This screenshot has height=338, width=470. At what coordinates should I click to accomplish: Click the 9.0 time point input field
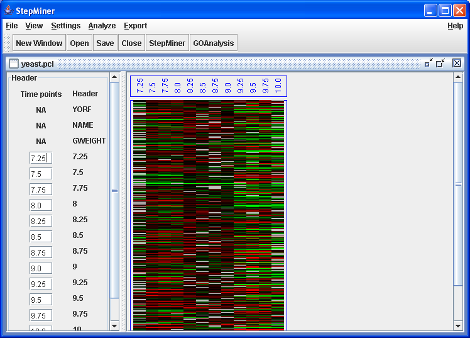[41, 268]
